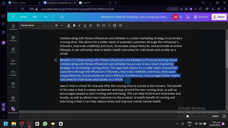
Task: Toggle bold formatting
Action: click(74, 26)
